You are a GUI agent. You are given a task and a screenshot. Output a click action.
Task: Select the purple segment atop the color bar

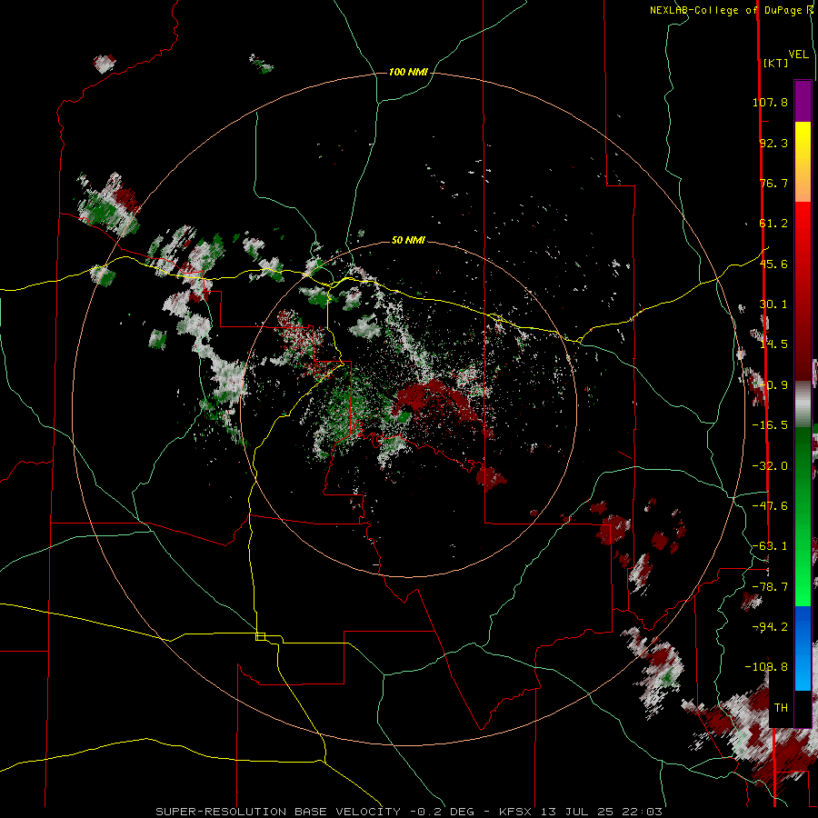click(x=803, y=101)
